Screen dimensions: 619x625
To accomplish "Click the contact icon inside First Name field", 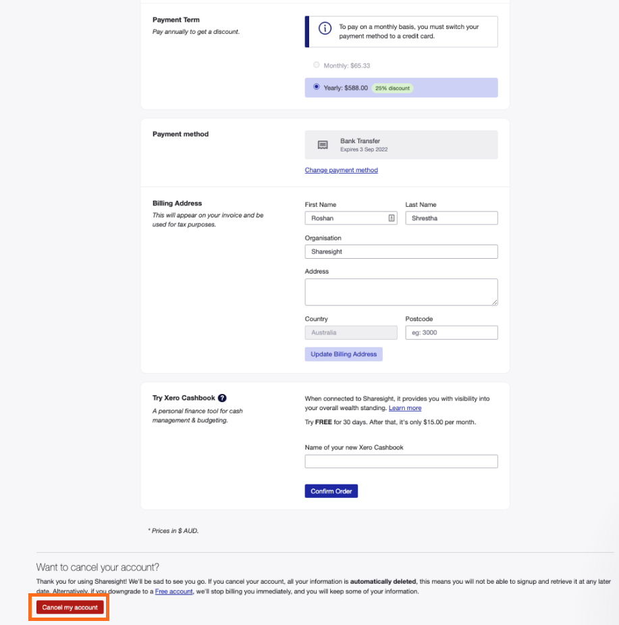I will [390, 218].
